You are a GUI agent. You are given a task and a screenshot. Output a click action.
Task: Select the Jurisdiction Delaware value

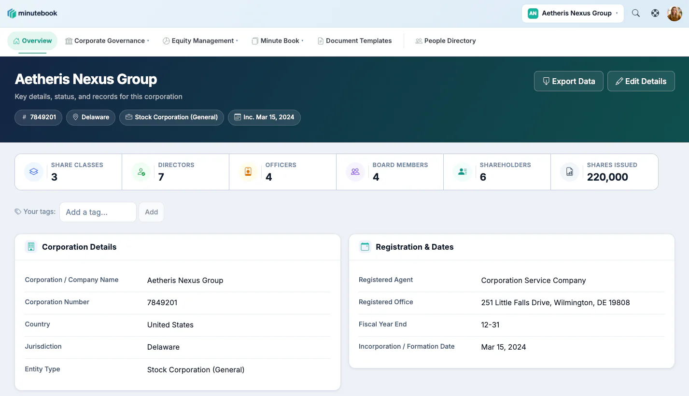point(163,347)
